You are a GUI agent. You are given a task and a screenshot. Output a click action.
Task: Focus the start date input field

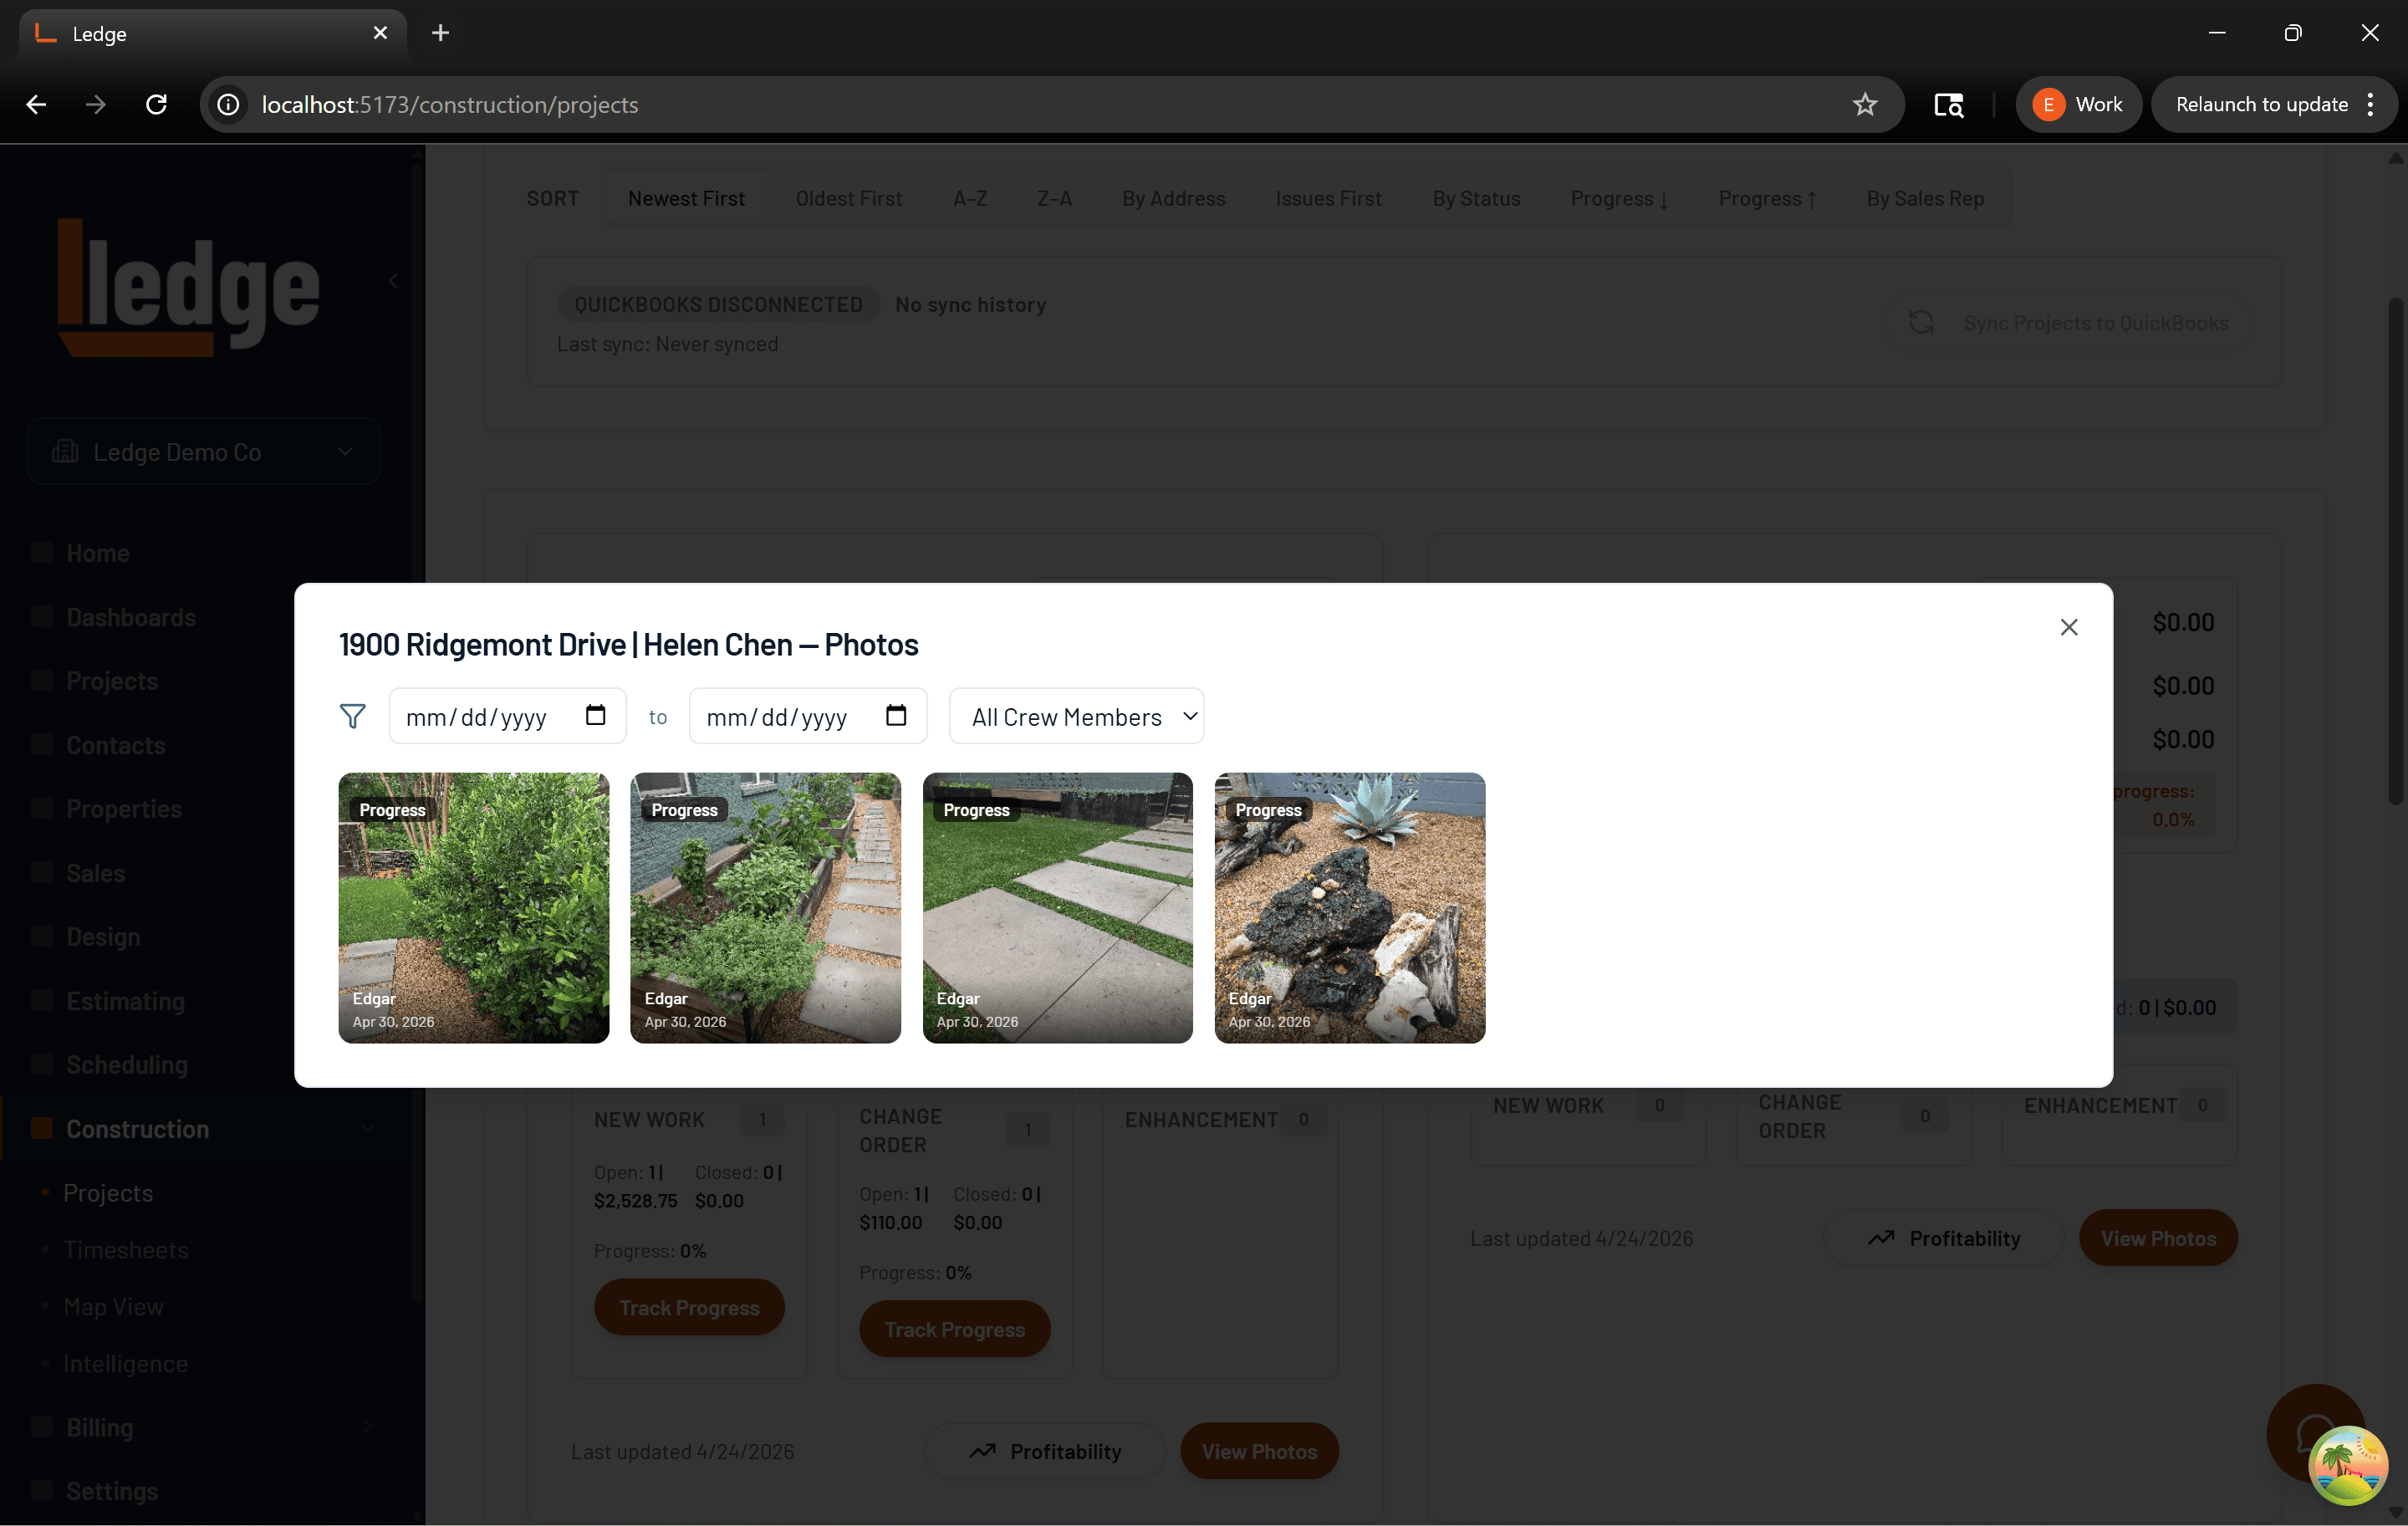(x=507, y=716)
